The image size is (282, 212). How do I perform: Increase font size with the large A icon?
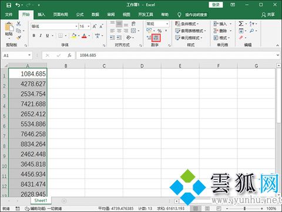(x=95, y=26)
